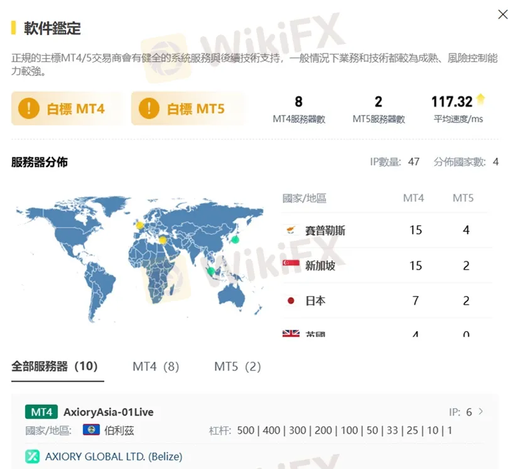Click the Japan MT4 count of 7
The width and height of the screenshot is (508, 469).
(x=416, y=301)
